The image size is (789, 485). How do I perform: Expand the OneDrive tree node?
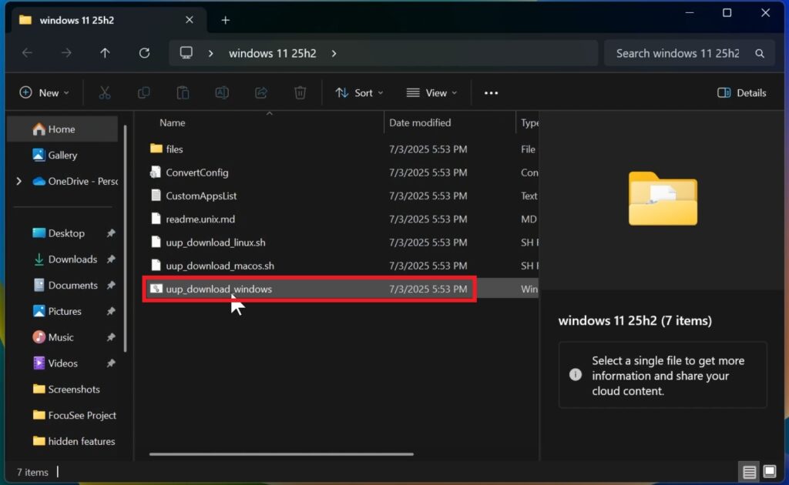tap(18, 181)
